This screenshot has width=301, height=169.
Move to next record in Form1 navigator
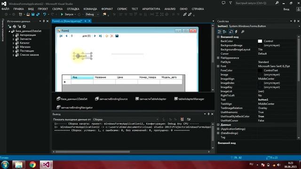coord(95,36)
